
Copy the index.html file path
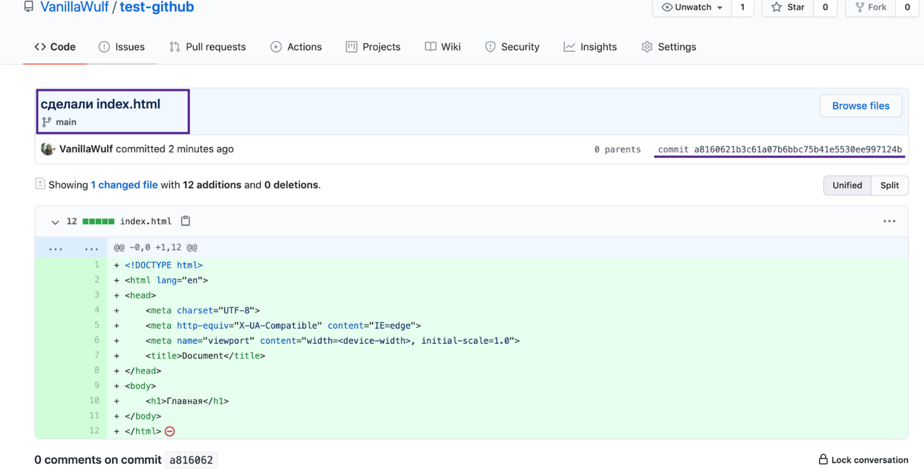click(186, 220)
